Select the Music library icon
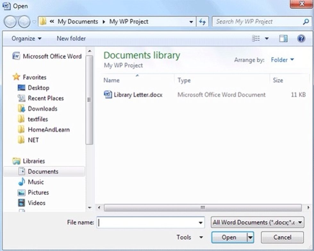314x251 pixels. point(22,182)
